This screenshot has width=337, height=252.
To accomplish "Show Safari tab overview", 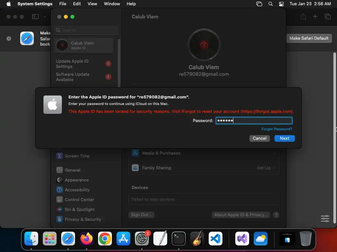I will click(x=327, y=16).
